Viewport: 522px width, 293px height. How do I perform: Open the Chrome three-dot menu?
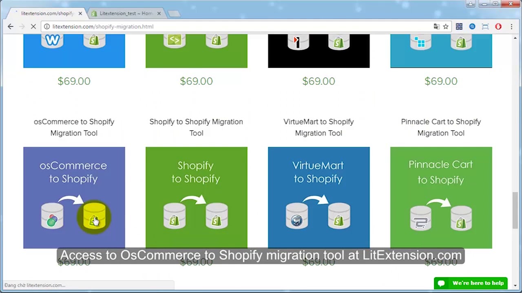point(511,26)
